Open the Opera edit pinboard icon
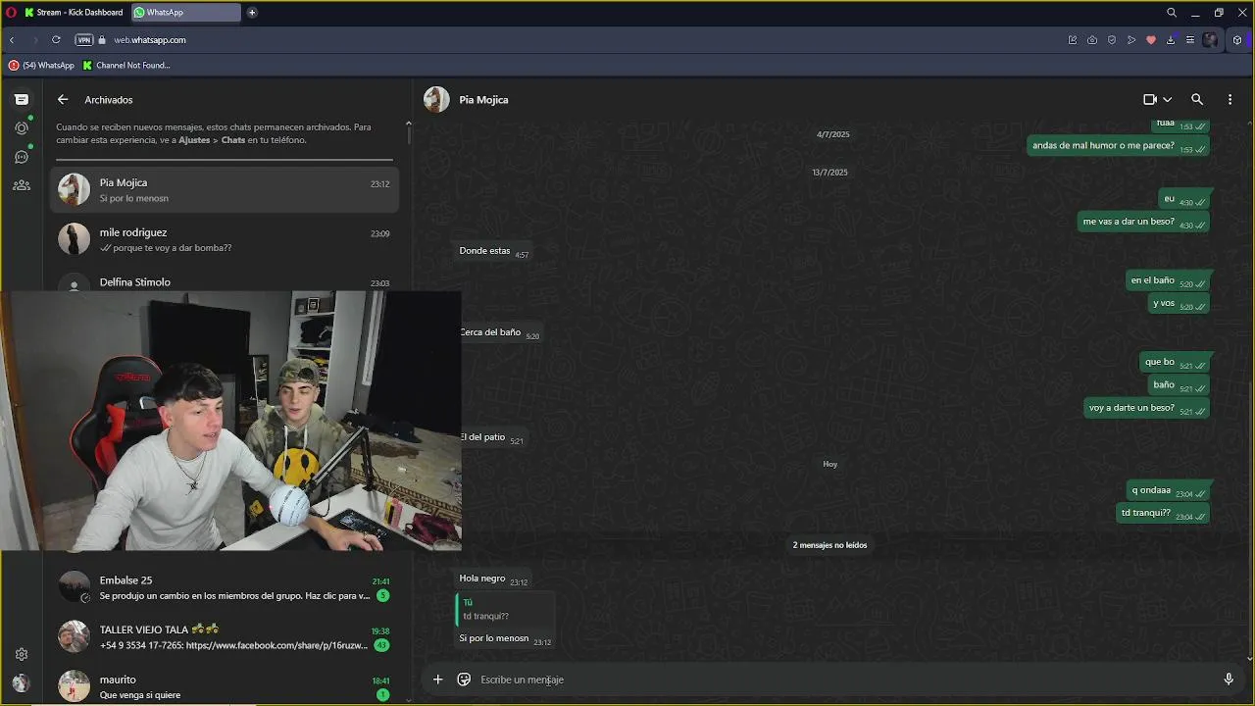 click(x=1073, y=40)
